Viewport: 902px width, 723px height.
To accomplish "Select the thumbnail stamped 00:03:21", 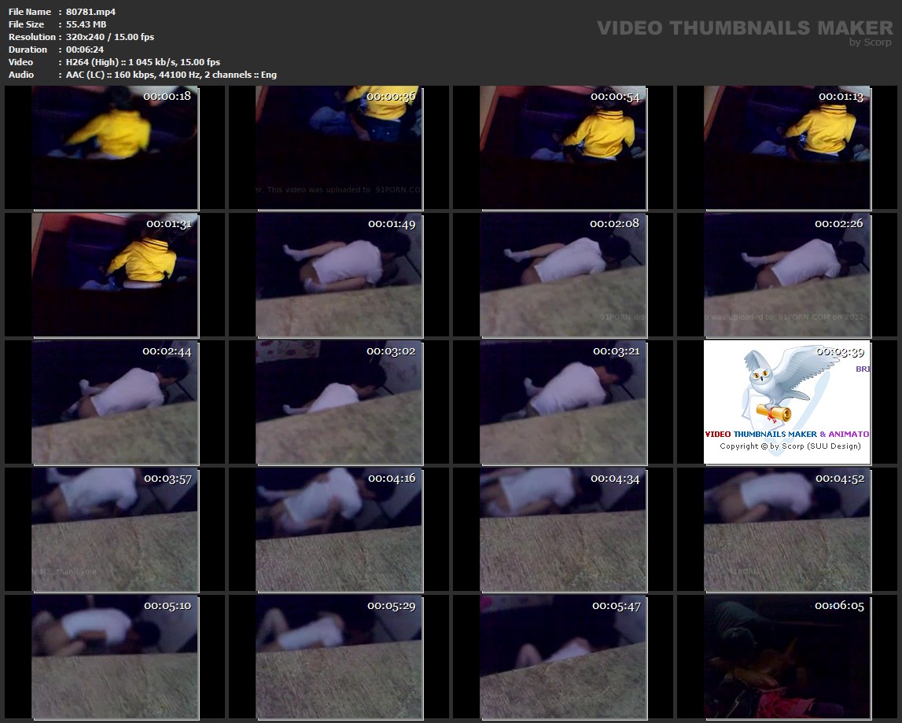I will click(x=563, y=402).
